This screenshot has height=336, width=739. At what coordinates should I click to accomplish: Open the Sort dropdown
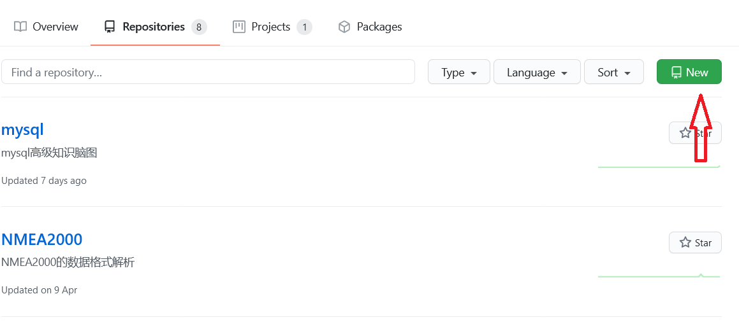pos(613,72)
